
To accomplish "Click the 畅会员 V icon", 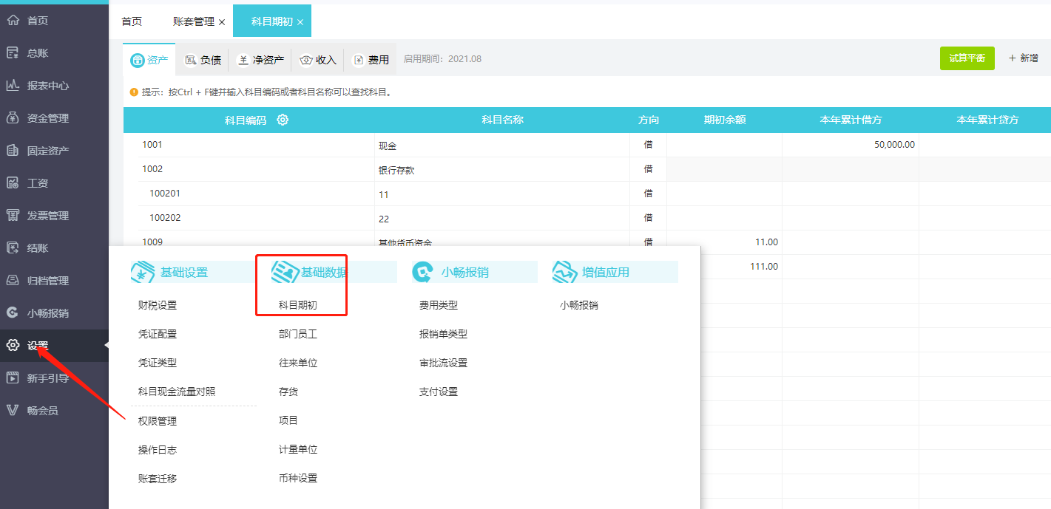I will coord(13,411).
